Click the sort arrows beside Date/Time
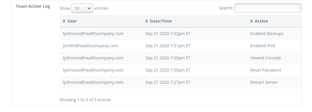Image resolution: width=312 pixels, height=112 pixels. pos(147,21)
